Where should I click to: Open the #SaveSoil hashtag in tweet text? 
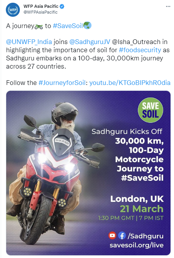pyautogui.click(x=68, y=26)
